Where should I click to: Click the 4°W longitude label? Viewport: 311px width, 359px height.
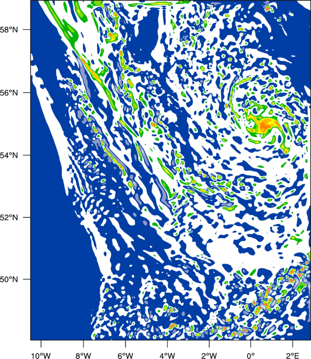pyautogui.click(x=167, y=356)
